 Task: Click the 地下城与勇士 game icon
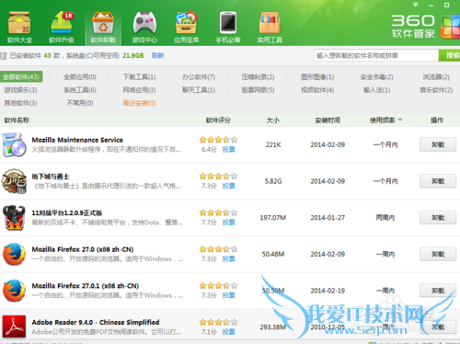[x=14, y=181]
